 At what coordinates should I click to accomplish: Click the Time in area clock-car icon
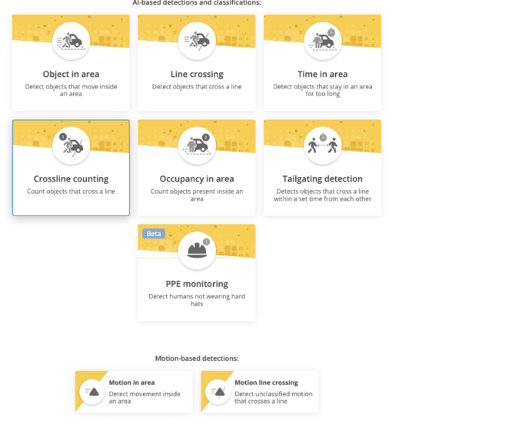(323, 40)
